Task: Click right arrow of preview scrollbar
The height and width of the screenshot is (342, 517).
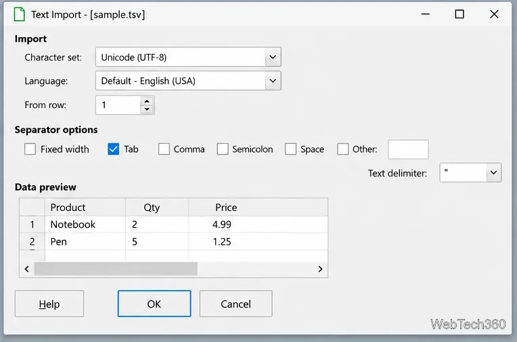Action: click(x=320, y=269)
